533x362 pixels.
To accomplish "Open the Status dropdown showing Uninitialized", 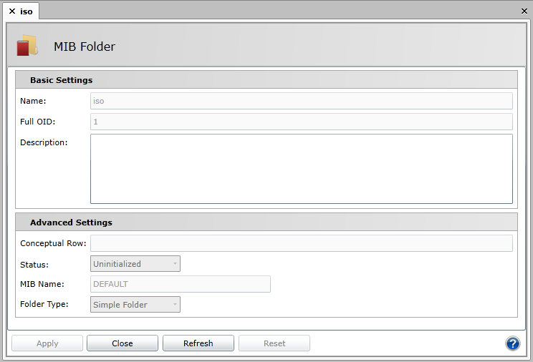I will click(x=135, y=264).
